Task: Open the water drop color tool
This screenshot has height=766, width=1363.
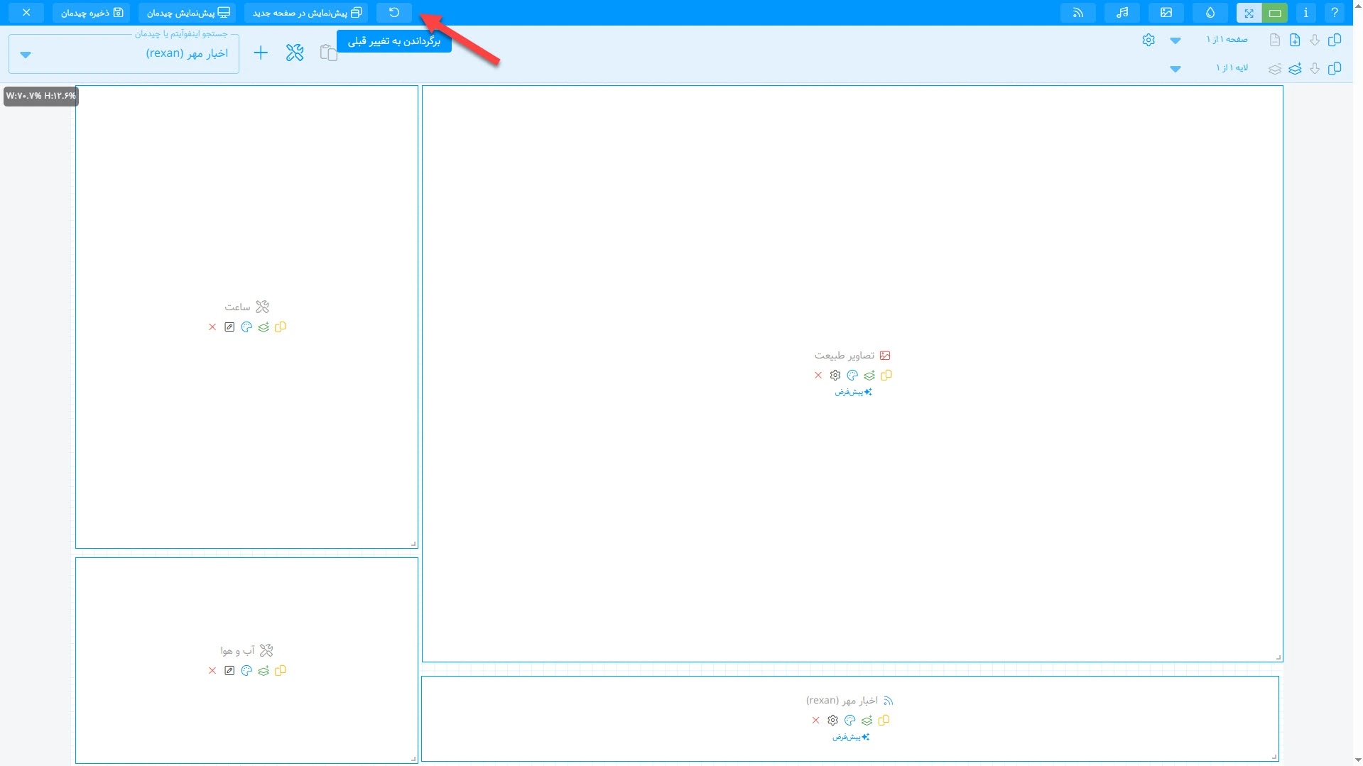Action: click(x=1210, y=13)
